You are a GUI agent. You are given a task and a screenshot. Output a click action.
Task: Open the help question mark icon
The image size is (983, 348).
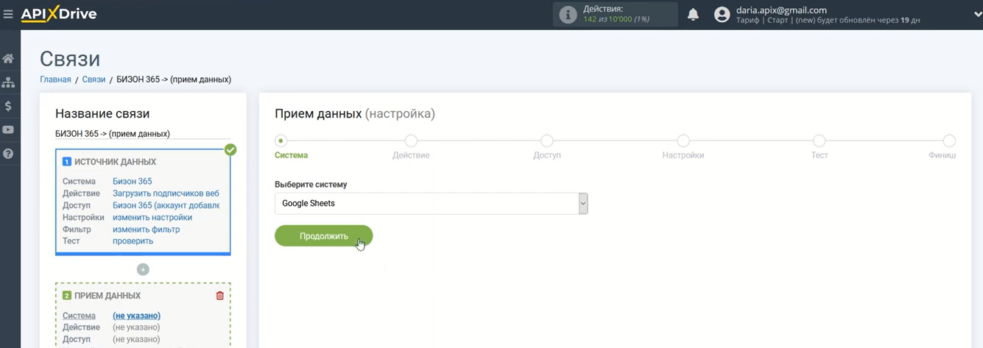tap(8, 154)
